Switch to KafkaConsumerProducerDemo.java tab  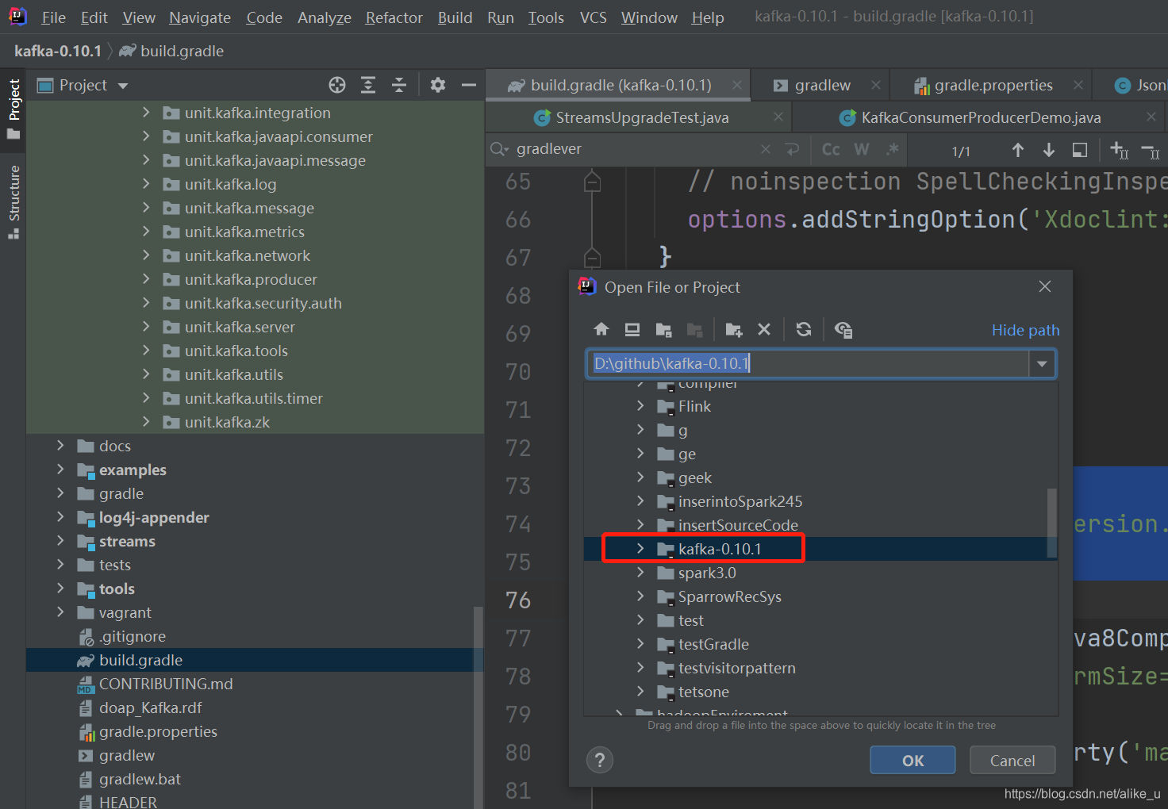981,117
